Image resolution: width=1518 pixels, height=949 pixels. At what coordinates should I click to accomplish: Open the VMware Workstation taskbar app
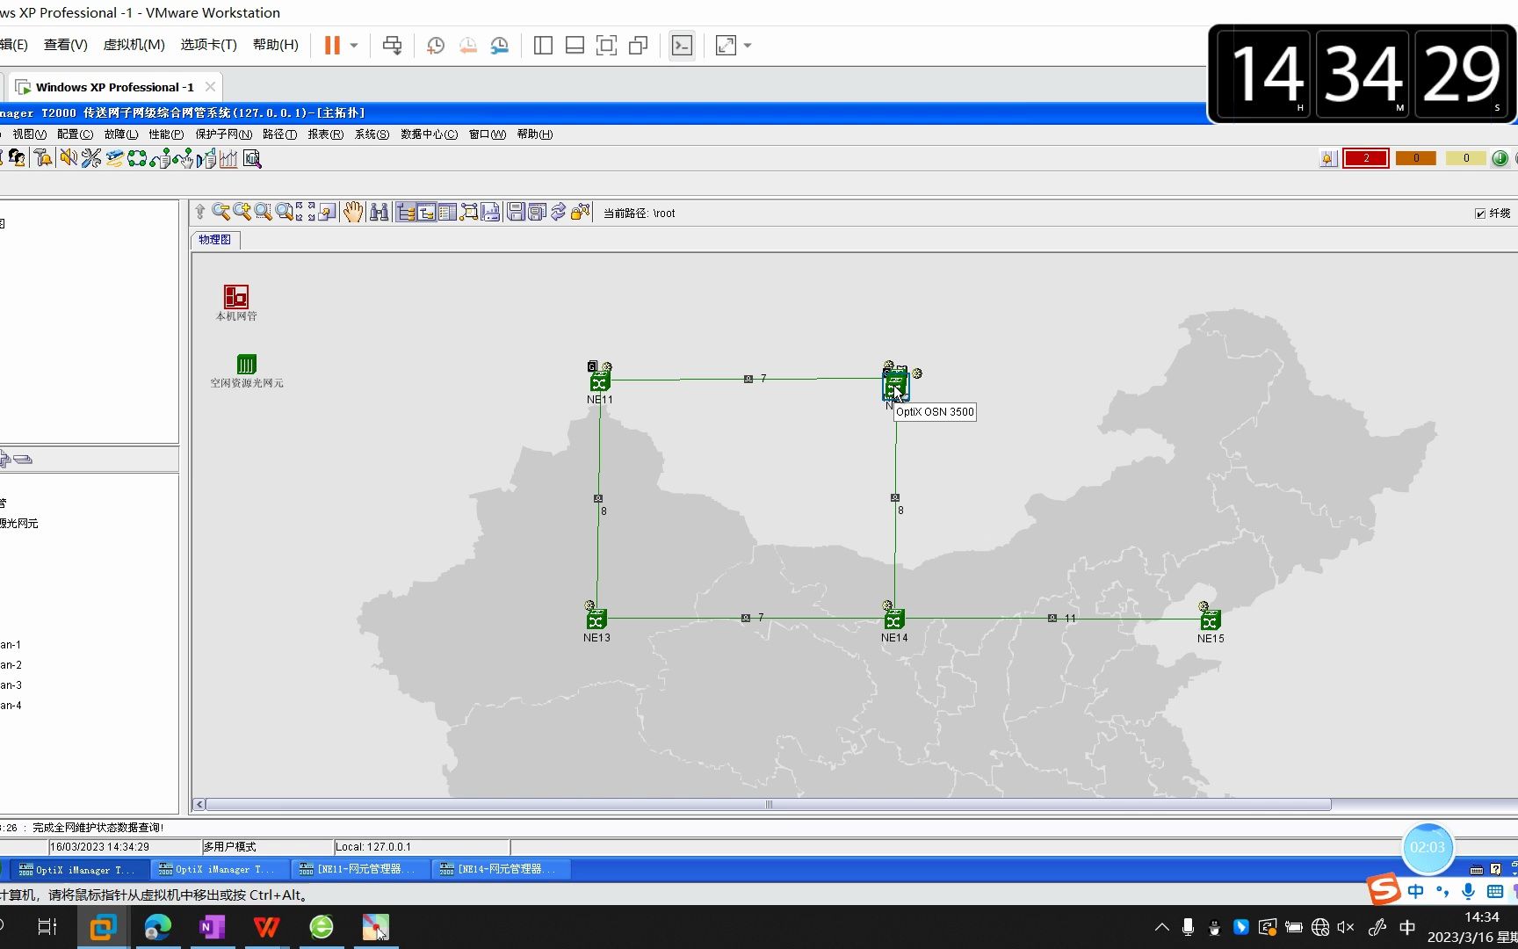click(x=103, y=927)
